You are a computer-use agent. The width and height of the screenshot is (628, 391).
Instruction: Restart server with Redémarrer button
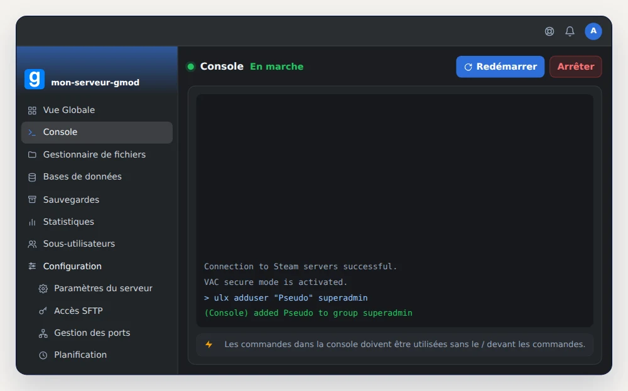pyautogui.click(x=500, y=67)
